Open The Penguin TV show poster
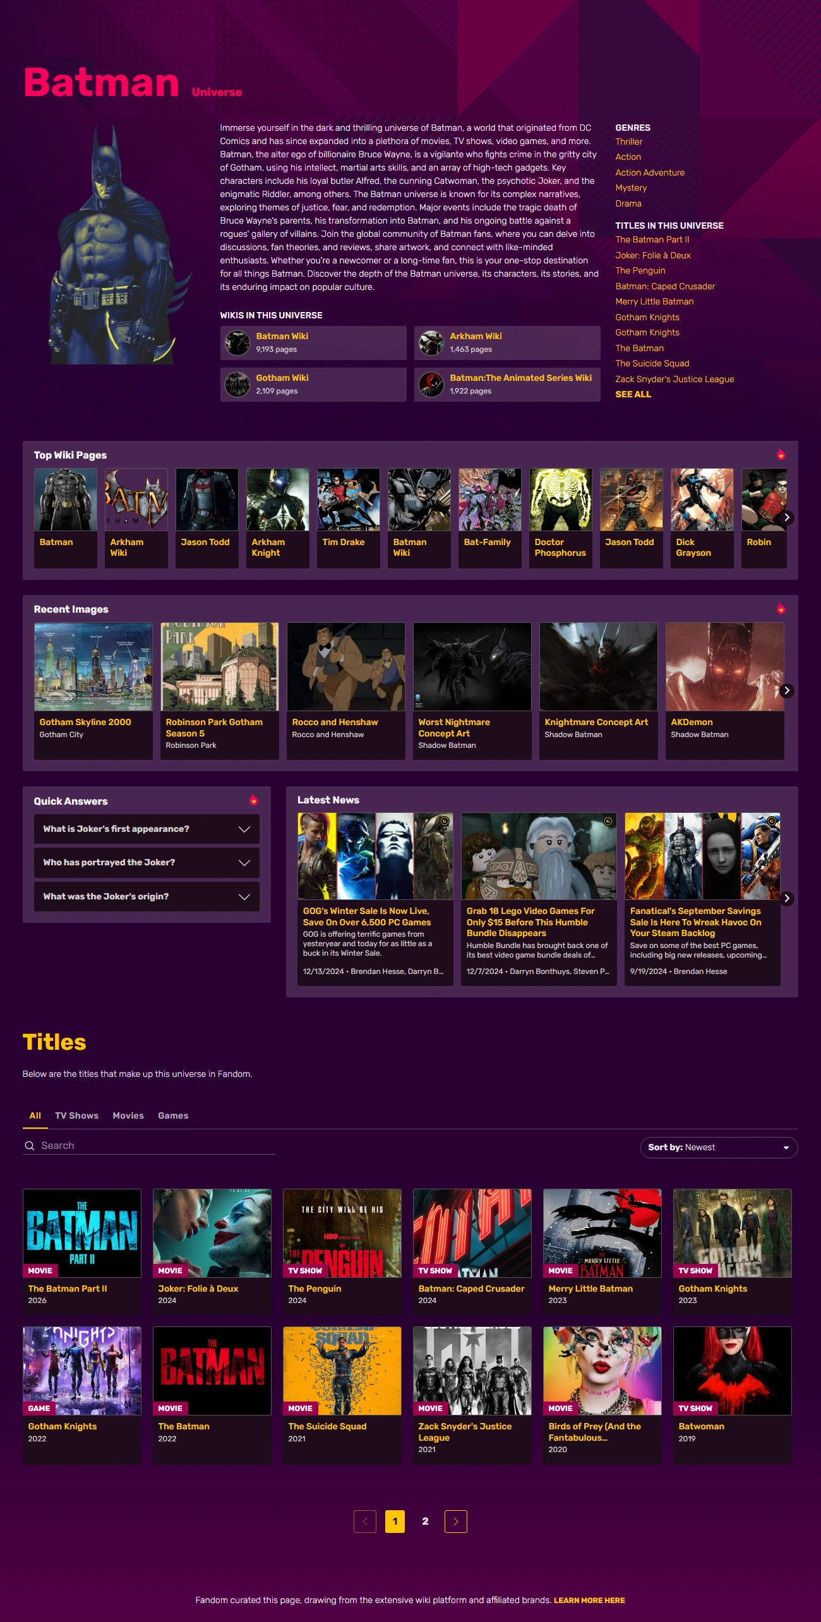This screenshot has height=1622, width=821. tap(342, 1233)
